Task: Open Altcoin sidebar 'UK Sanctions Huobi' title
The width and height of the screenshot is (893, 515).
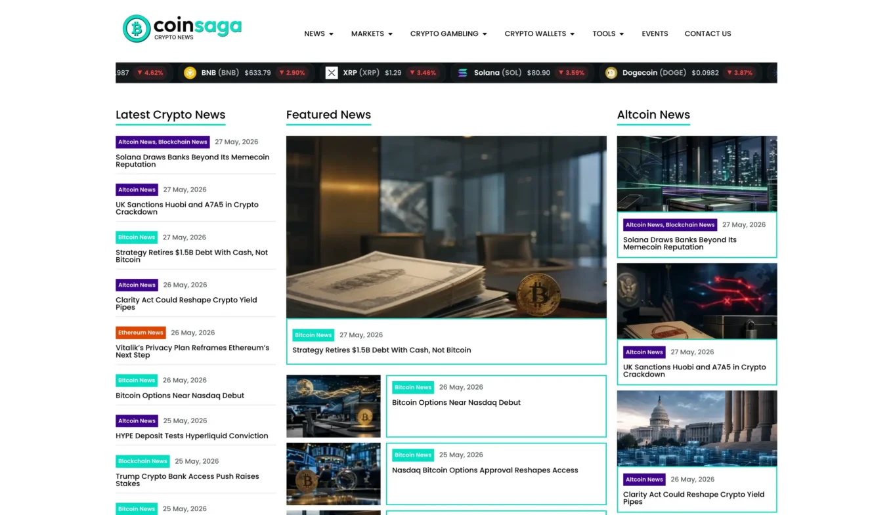Action: click(x=695, y=371)
